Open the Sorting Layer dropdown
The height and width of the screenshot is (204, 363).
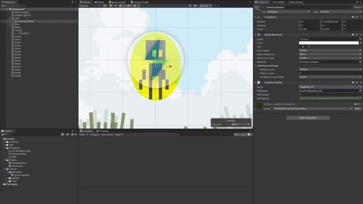point(330,69)
